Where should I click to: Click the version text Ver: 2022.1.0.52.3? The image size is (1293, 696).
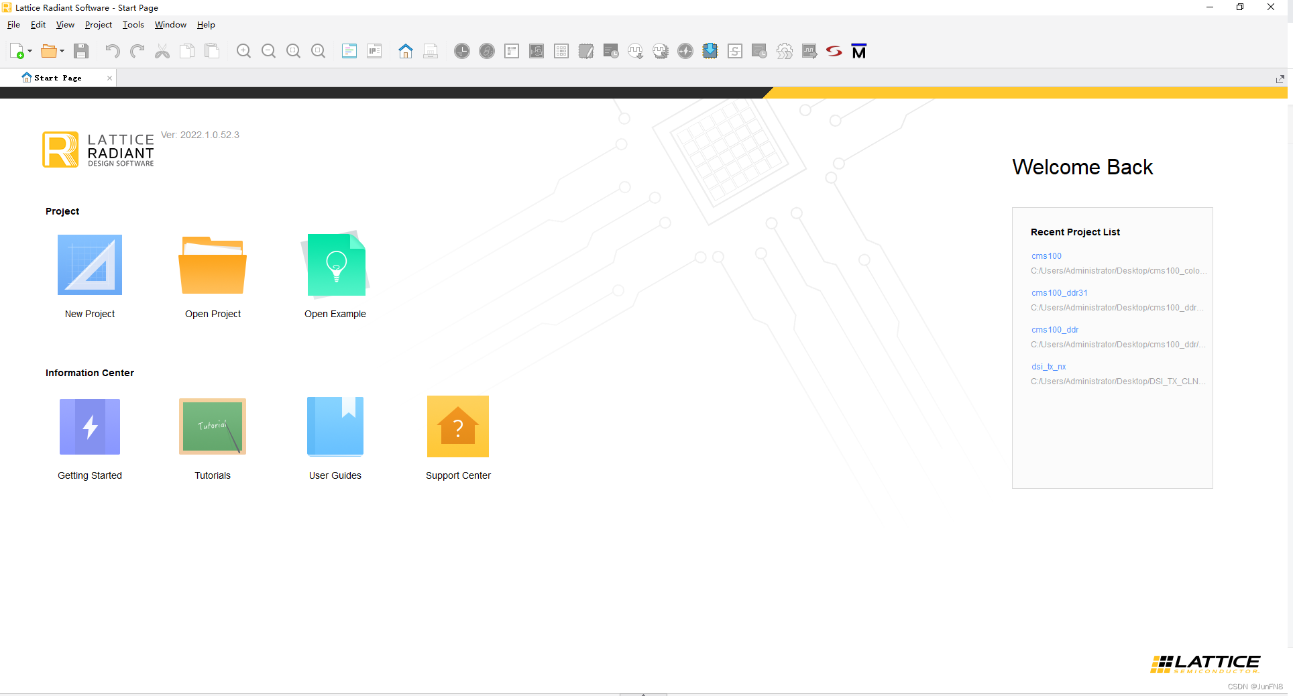(x=200, y=135)
